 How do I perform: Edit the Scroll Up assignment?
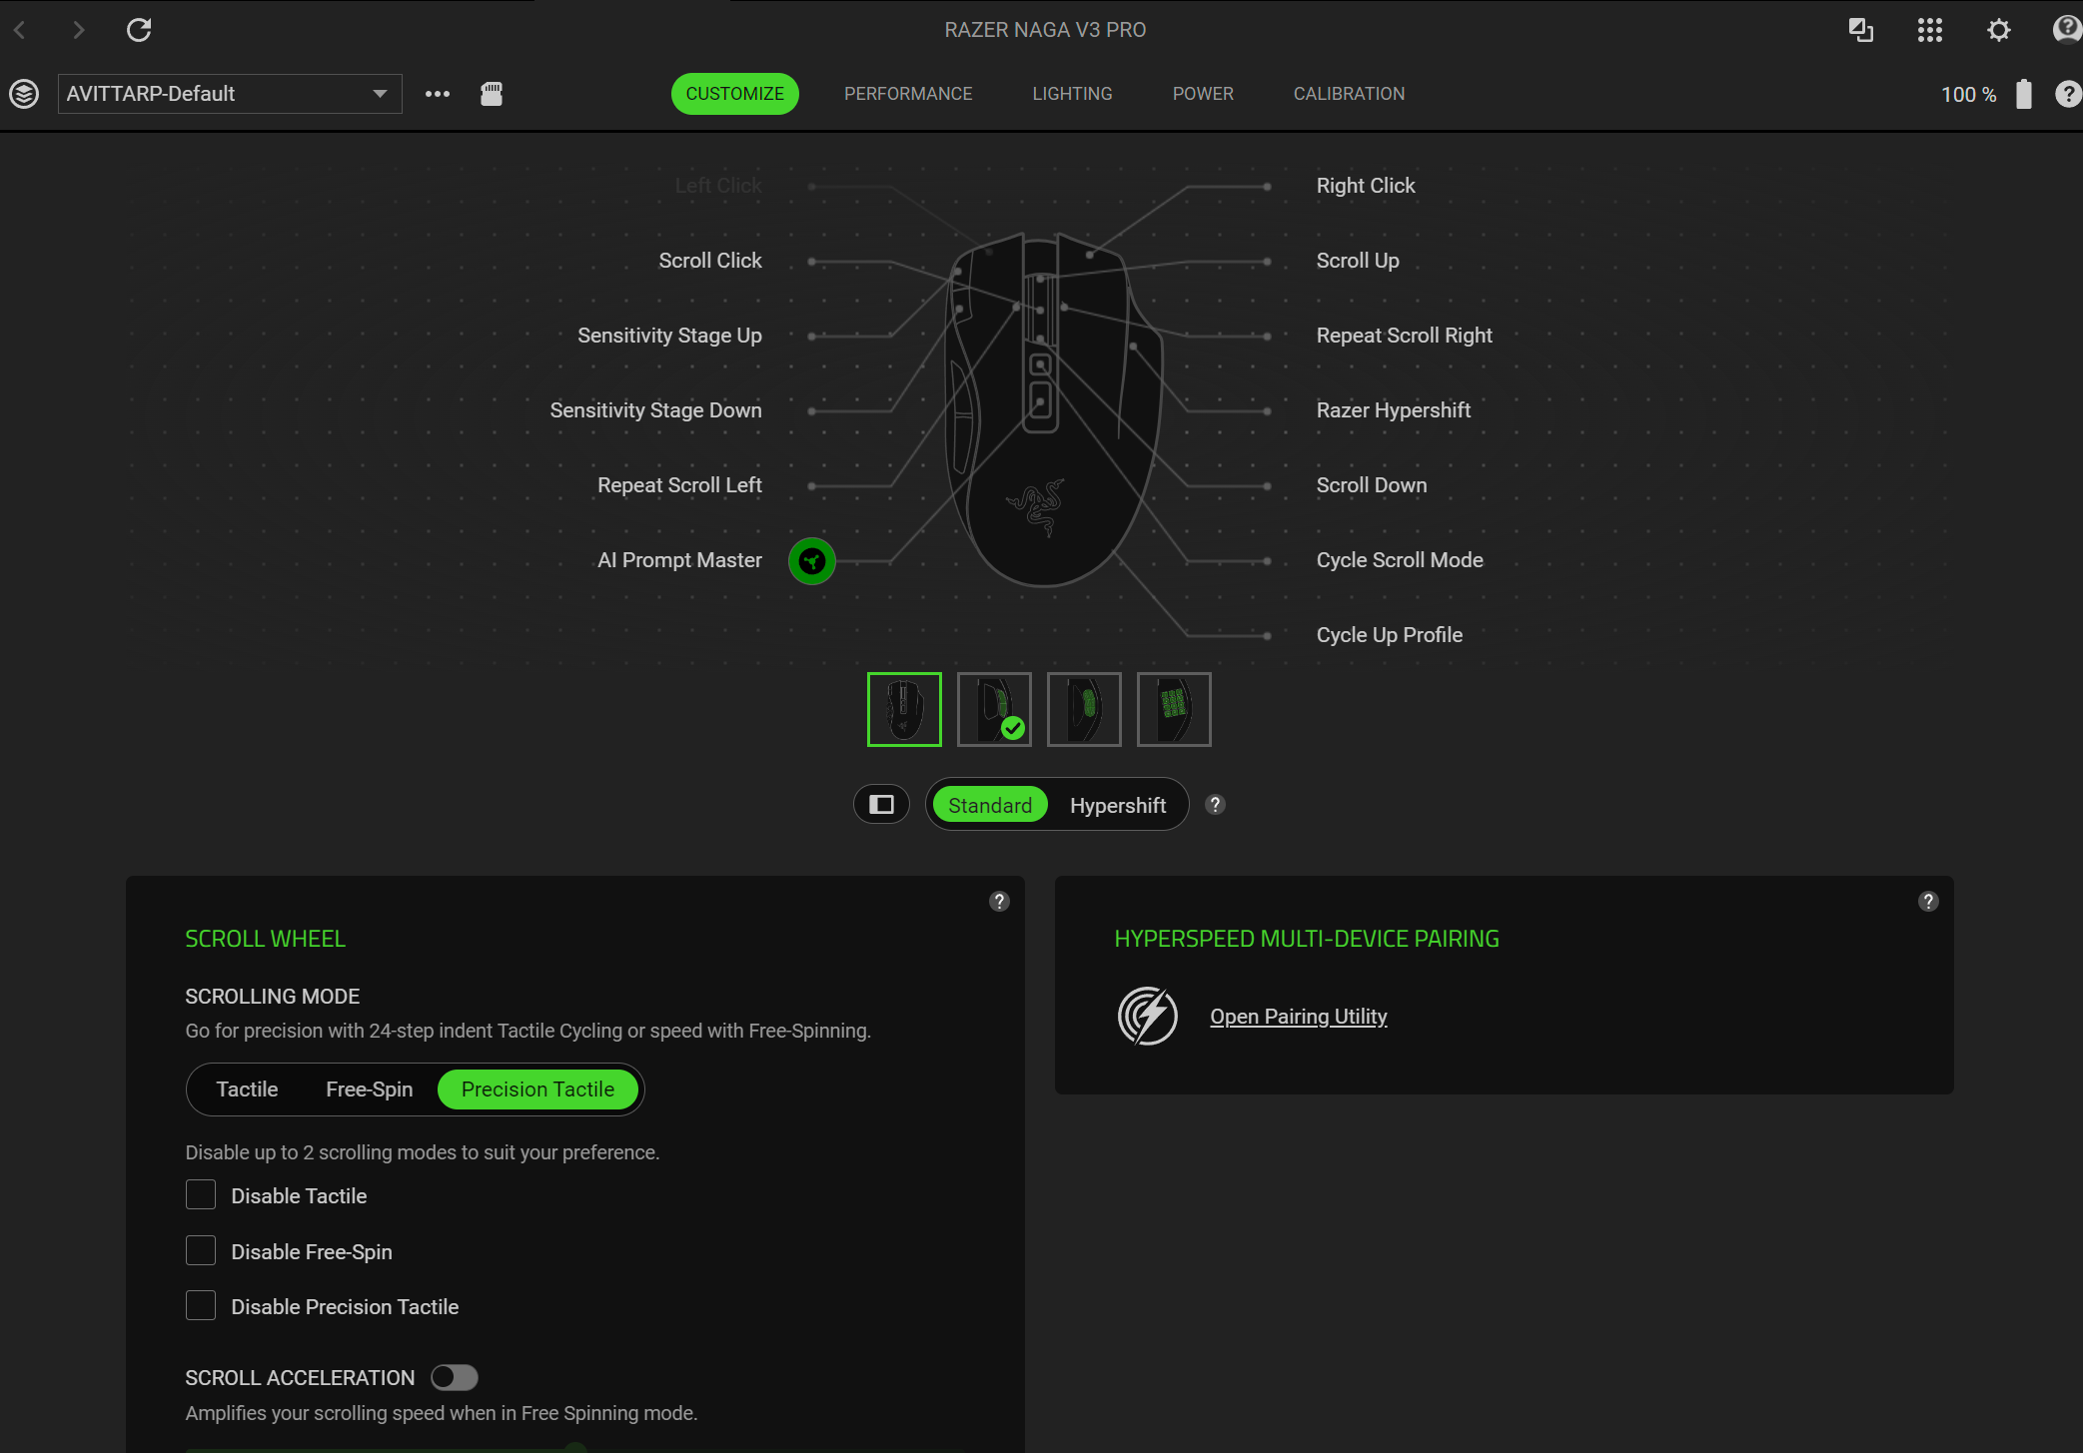(1358, 261)
